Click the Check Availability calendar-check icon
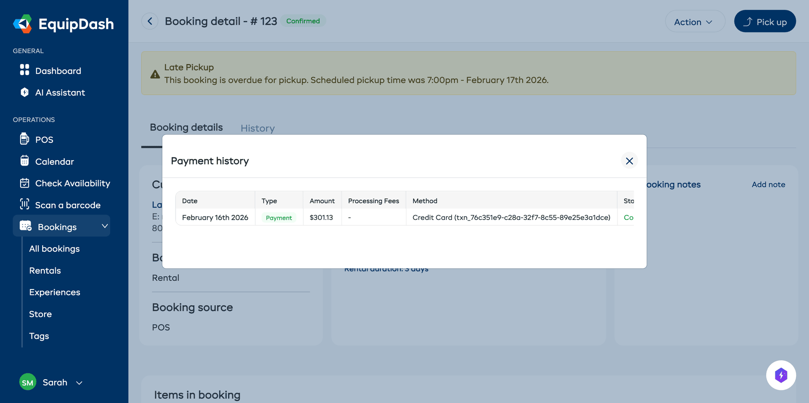 point(25,183)
